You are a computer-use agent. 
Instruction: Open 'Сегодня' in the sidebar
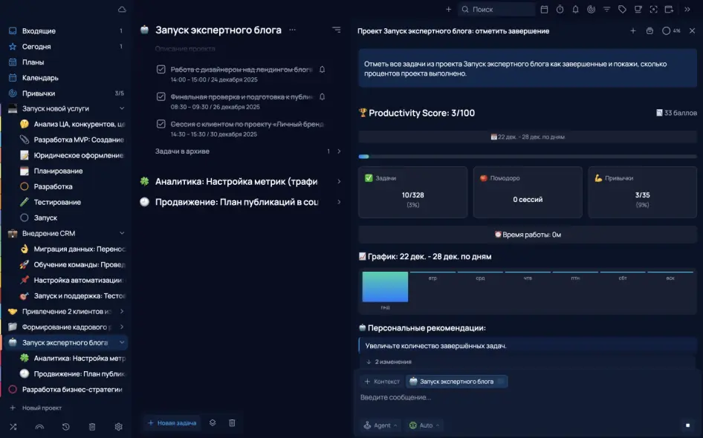coord(36,47)
